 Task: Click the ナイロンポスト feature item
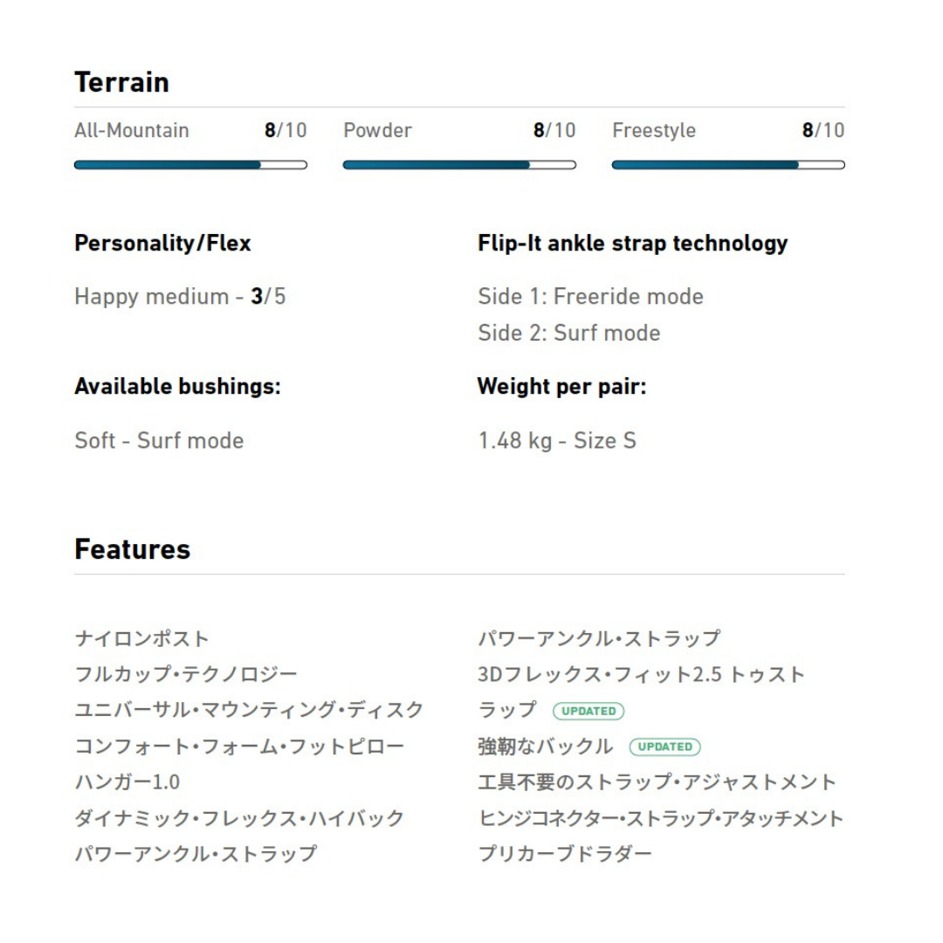pyautogui.click(x=141, y=638)
